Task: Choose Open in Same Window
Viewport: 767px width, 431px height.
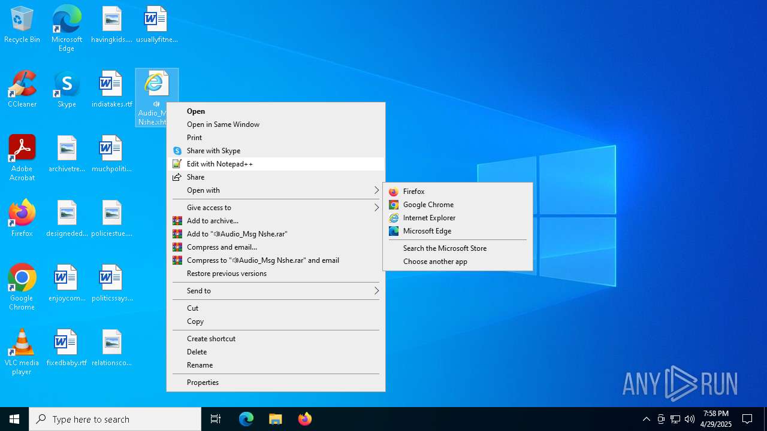Action: tap(276, 125)
